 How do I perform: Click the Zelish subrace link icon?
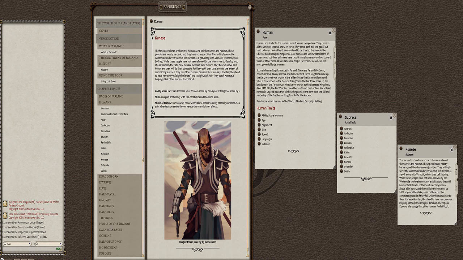(x=342, y=171)
